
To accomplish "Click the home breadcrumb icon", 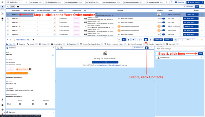I will 7,40.
